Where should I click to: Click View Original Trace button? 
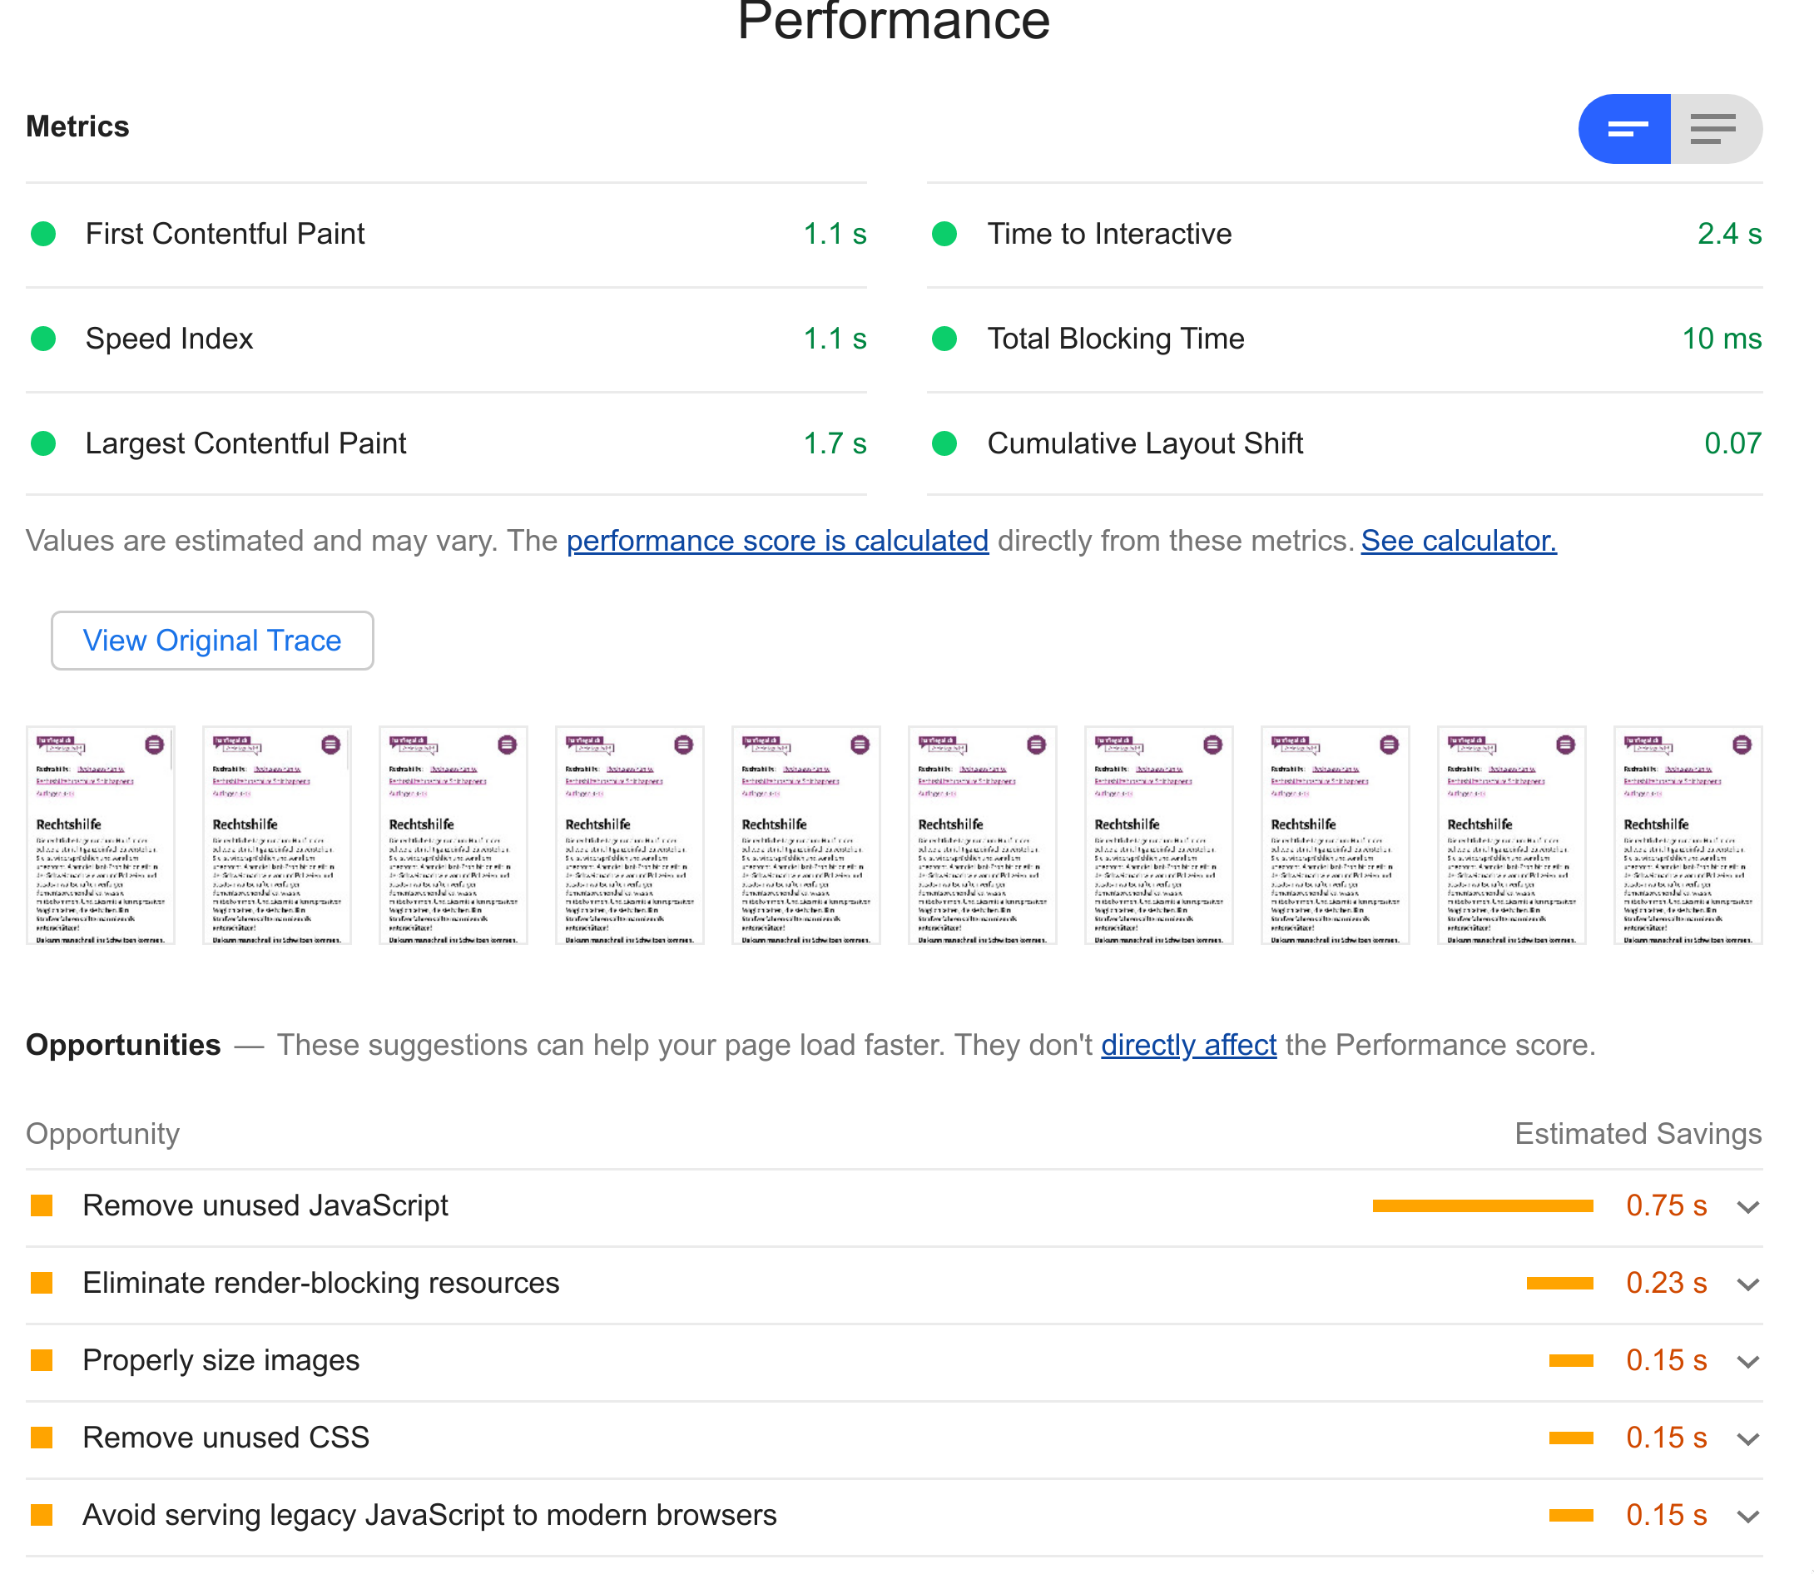pyautogui.click(x=211, y=641)
